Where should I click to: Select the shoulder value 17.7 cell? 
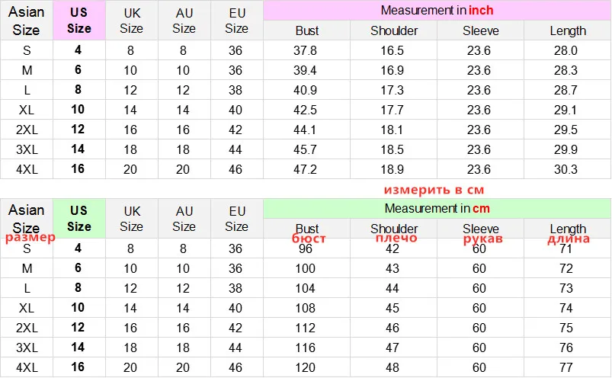pyautogui.click(x=393, y=110)
